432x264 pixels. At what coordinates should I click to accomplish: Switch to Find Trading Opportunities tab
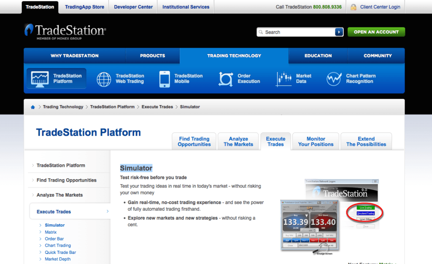[x=194, y=142]
